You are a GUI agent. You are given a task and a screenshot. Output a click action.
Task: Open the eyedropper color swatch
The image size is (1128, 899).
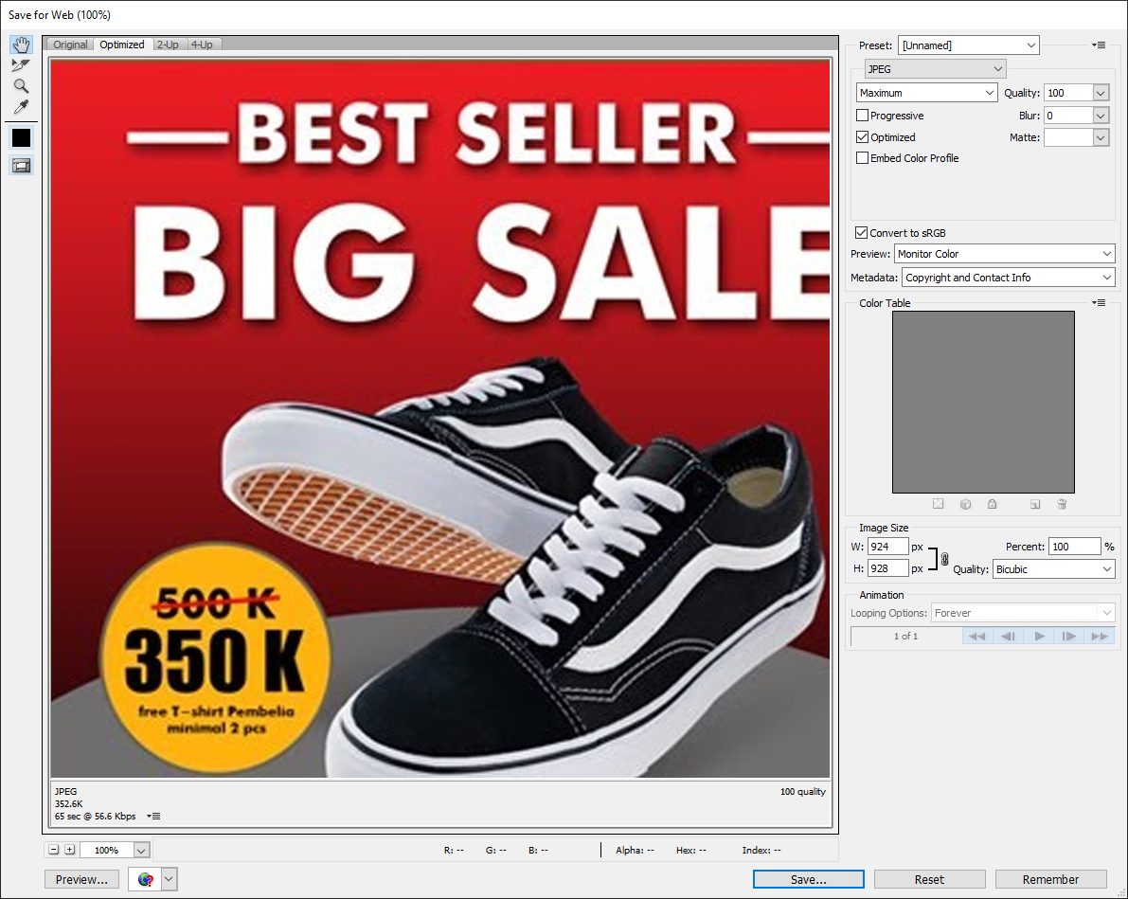point(21,137)
